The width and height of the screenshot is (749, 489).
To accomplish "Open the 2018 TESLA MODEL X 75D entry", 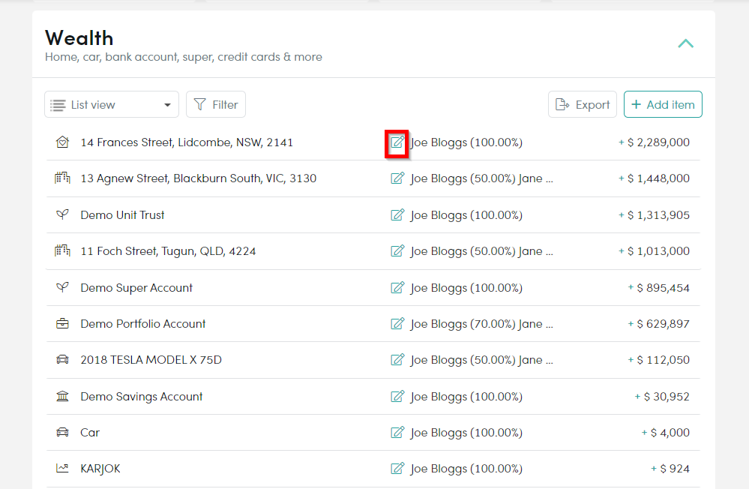I will coord(151,360).
